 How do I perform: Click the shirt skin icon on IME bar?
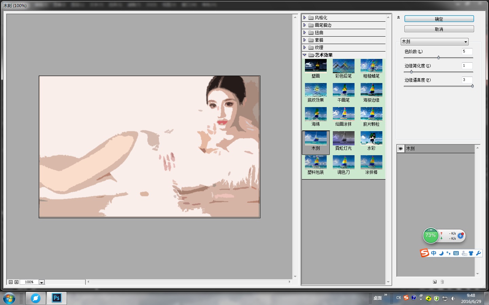point(471,253)
